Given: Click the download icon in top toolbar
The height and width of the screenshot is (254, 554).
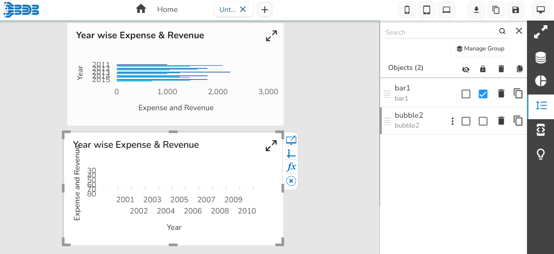Looking at the screenshot, I should [x=476, y=10].
